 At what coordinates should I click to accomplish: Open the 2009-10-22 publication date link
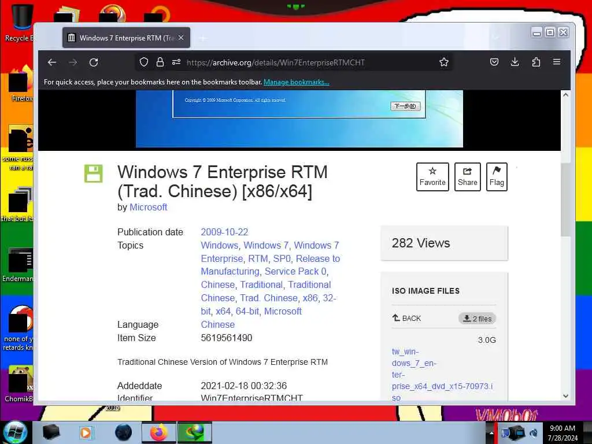pos(224,232)
